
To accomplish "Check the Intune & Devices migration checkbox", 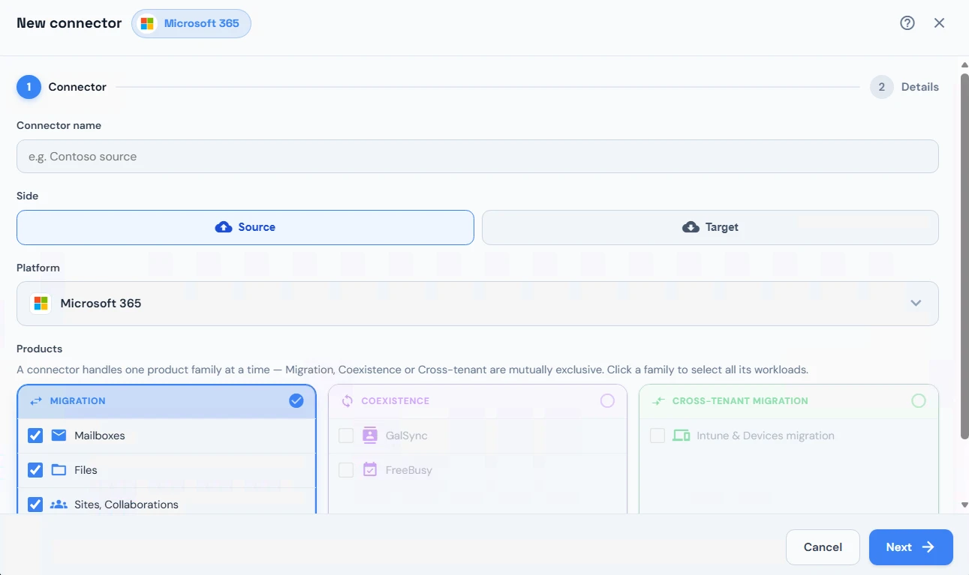I will pos(658,436).
